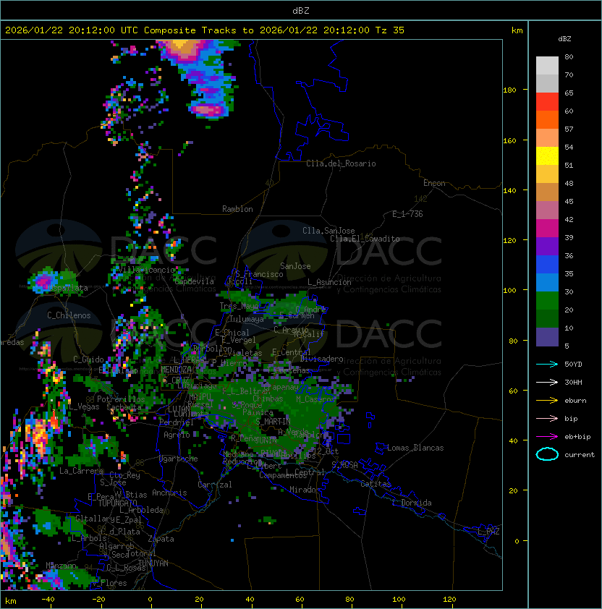Viewport: 602px width, 609px height.
Task: Click the 'Zapata' map label
Action: [161, 539]
